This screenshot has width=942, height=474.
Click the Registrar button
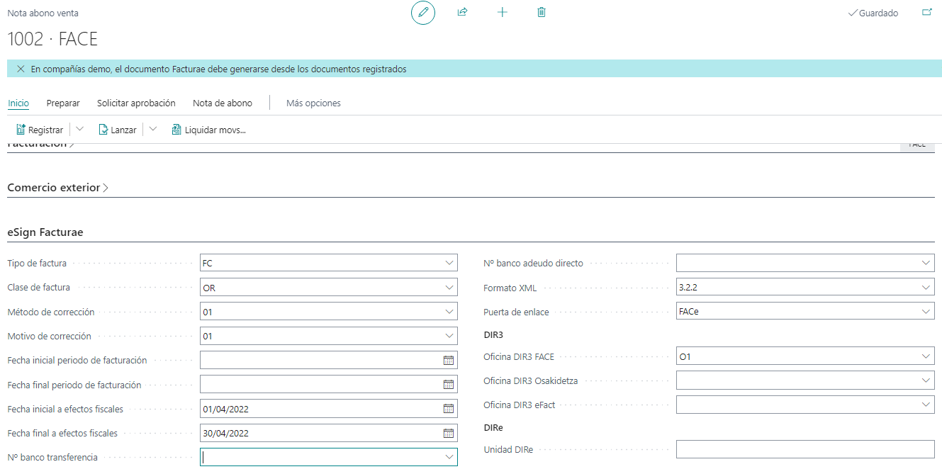[x=40, y=130]
